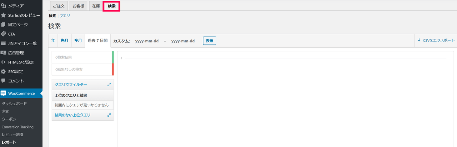Click the HTMLタグ設定 code icon

[x=3, y=62]
